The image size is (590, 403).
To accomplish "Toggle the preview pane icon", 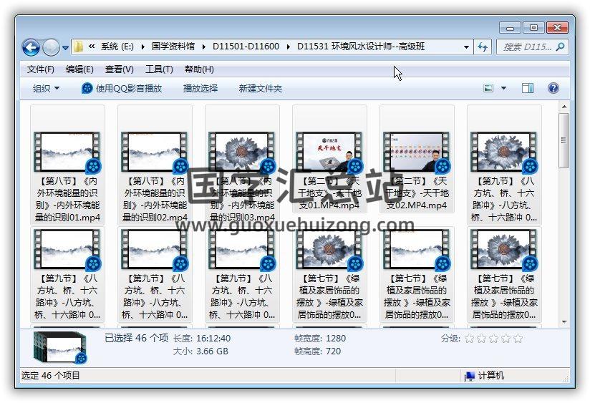I will coord(528,88).
